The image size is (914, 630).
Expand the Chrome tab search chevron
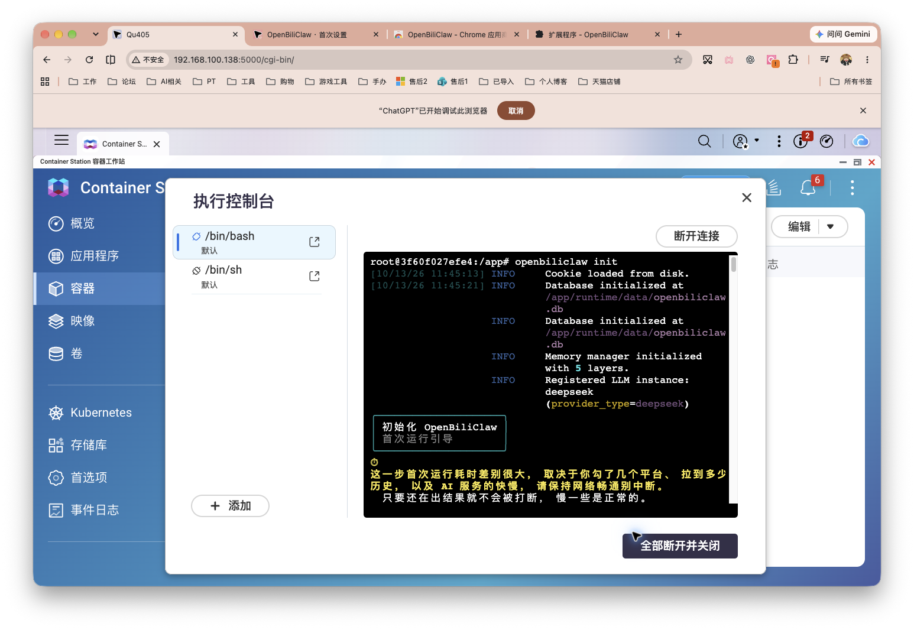[96, 34]
